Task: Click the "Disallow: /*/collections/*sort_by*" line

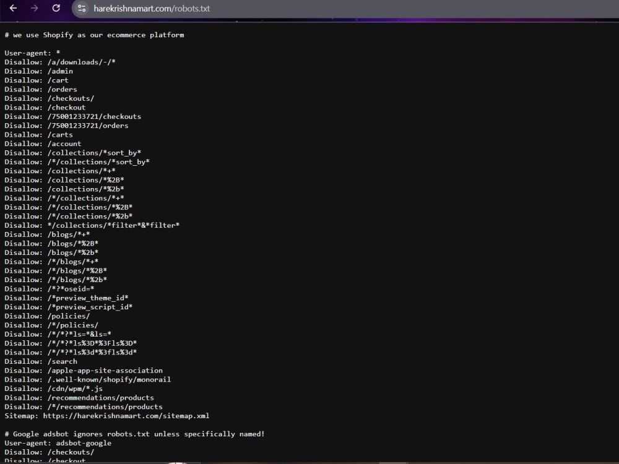Action: 77,161
